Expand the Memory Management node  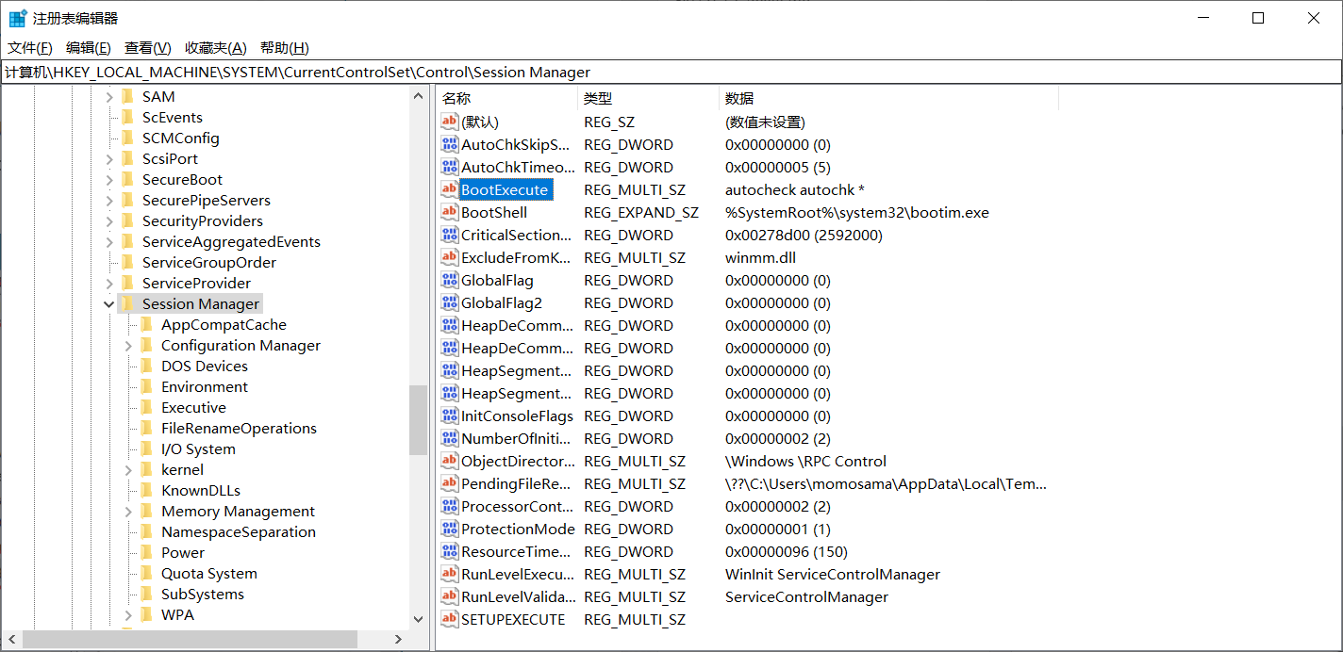[x=126, y=511]
